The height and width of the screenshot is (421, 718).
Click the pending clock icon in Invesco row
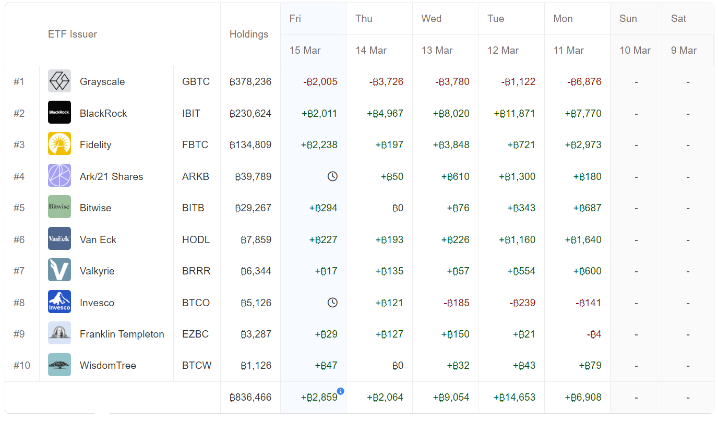pos(332,303)
